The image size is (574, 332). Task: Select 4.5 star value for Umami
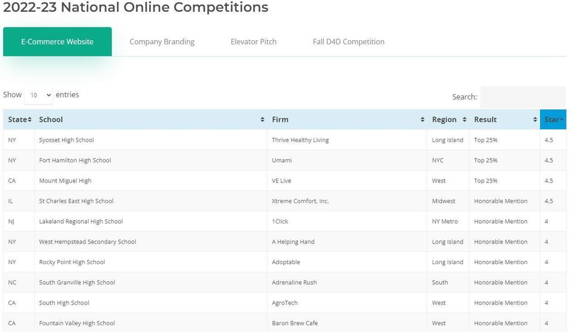pos(553,160)
